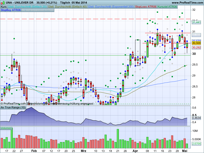
Task: Click the candlestick icon beside UNA title
Action: pyautogui.click(x=3, y=3)
